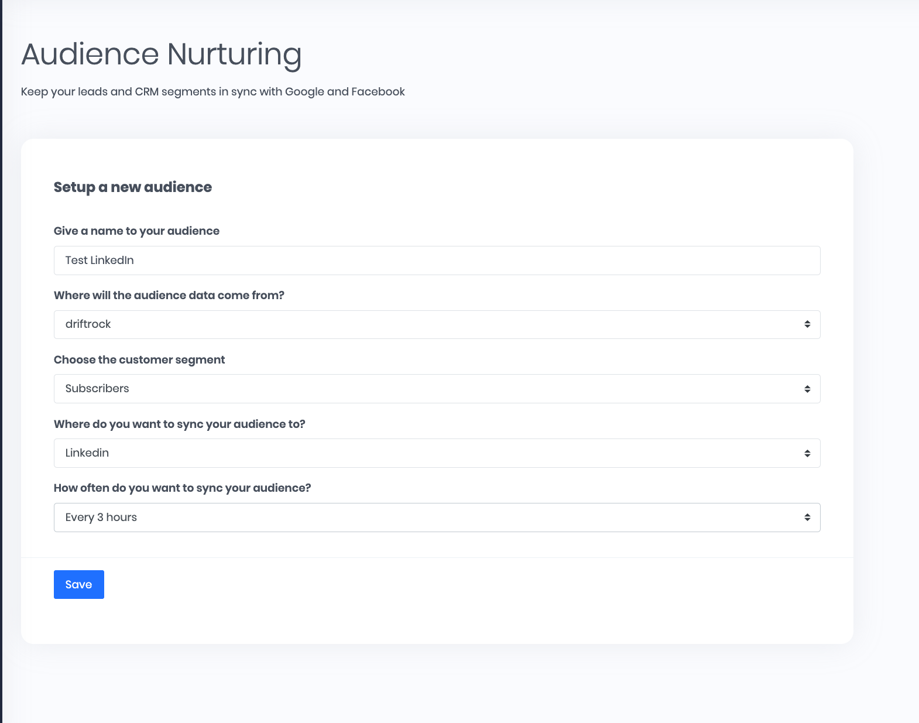Screen dimensions: 919x723
Task: Click the 'Setup a new audience' heading
Action: tap(133, 187)
